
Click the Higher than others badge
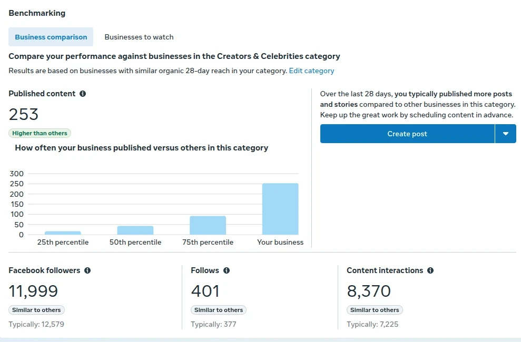tap(40, 134)
